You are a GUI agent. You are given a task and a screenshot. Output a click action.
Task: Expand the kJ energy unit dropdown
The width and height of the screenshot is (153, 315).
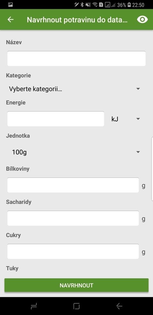125,119
